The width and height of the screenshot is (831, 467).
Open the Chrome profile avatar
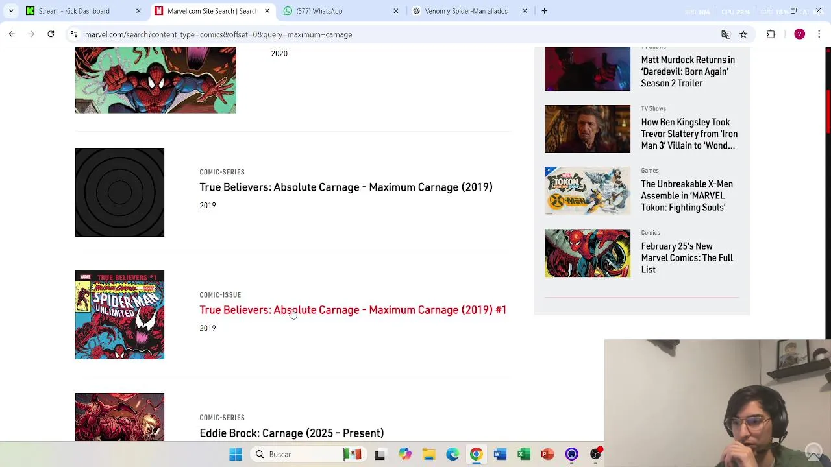pos(800,34)
